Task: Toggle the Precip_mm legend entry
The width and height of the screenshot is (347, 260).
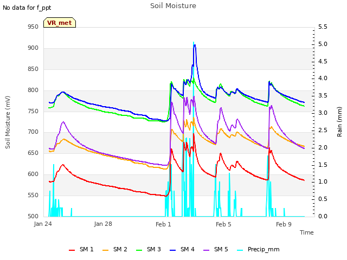Action: coord(258,249)
